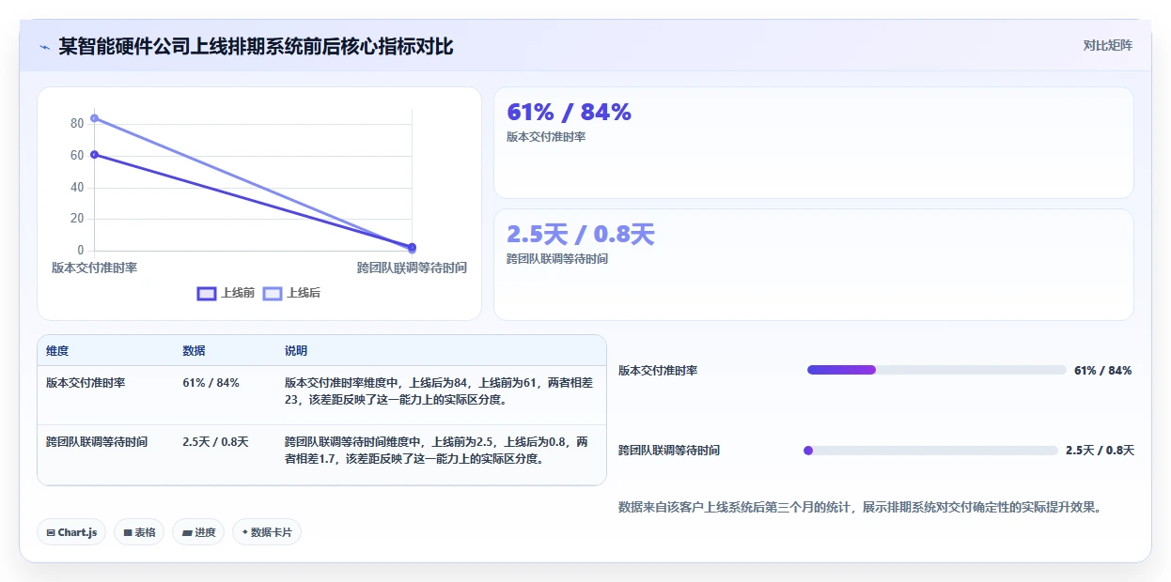Screen dimensions: 1171x582
Task: Click the 维度 column header
Action: [x=57, y=351]
